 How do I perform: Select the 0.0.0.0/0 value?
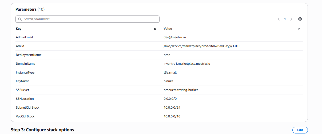pos(170,99)
